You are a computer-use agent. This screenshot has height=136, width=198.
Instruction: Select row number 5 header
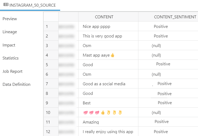pos(47,65)
